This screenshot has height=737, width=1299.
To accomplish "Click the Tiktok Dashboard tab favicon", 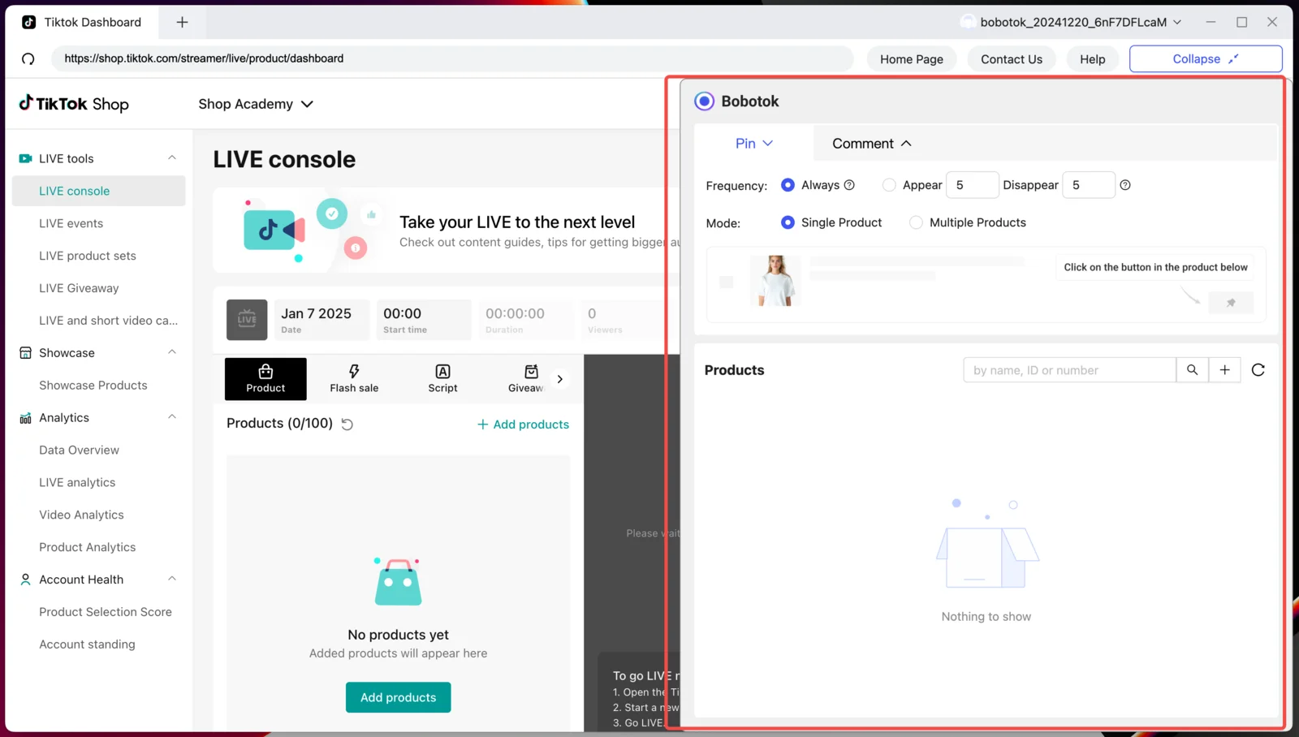I will click(x=29, y=22).
